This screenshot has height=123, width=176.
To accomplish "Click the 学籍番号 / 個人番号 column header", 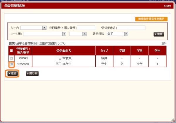I will pyautogui.click(x=23, y=50).
